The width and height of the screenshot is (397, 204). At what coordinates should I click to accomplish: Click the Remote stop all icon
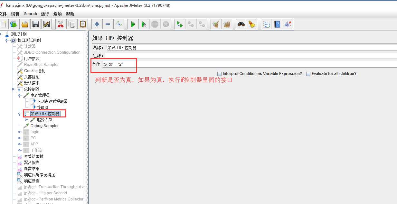(x=191, y=24)
